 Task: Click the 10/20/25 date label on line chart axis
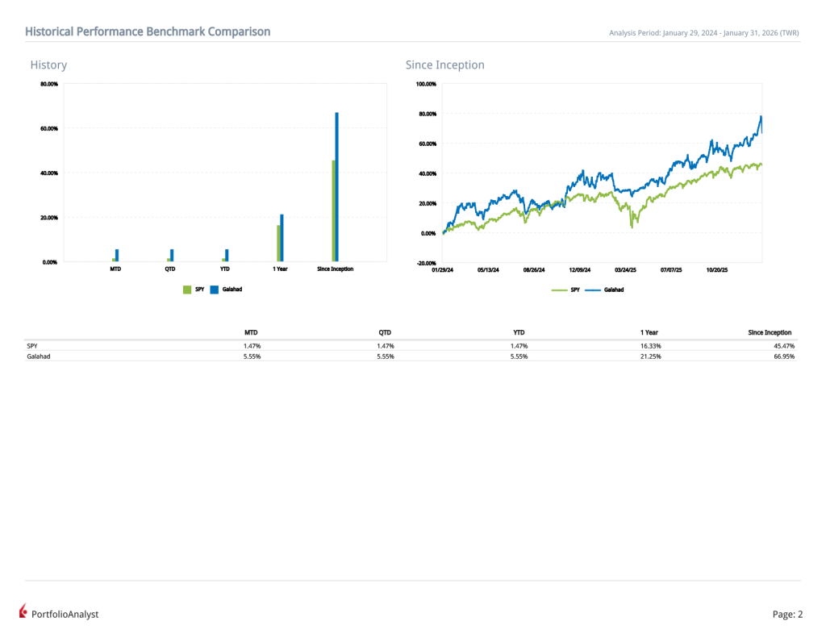click(x=717, y=269)
